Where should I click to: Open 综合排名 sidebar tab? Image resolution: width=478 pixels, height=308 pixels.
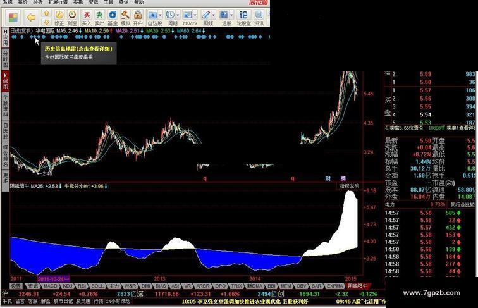[x=5, y=156]
